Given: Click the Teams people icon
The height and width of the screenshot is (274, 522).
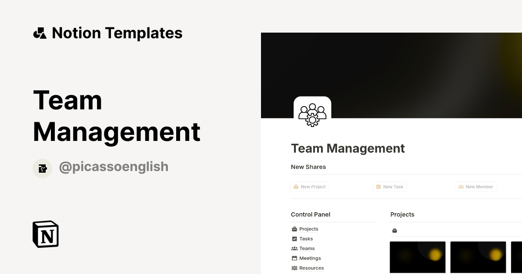Looking at the screenshot, I should [x=294, y=248].
